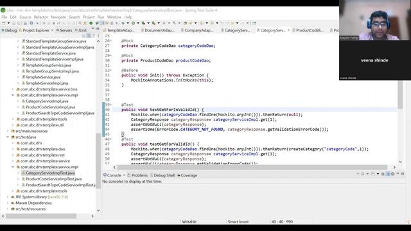Switch to the Debug Shell tab
This screenshot has width=411, height=231.
[162, 175]
